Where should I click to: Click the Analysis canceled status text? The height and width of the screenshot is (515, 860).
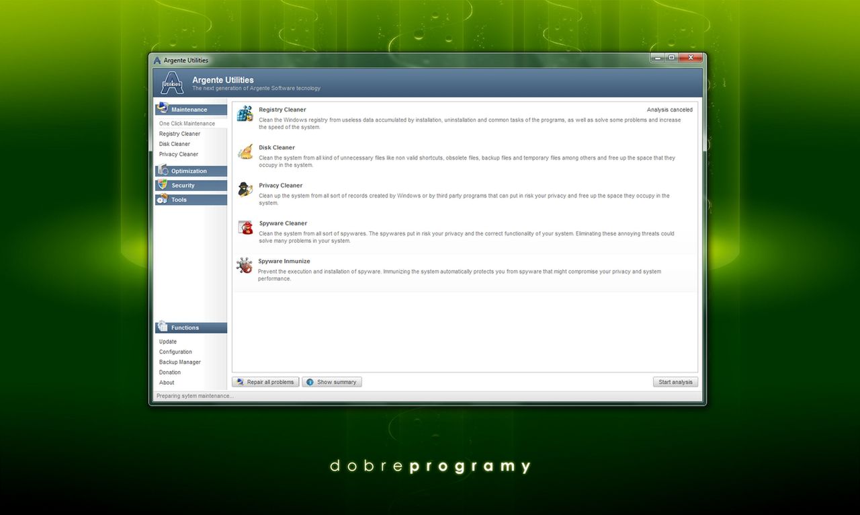pyautogui.click(x=670, y=110)
